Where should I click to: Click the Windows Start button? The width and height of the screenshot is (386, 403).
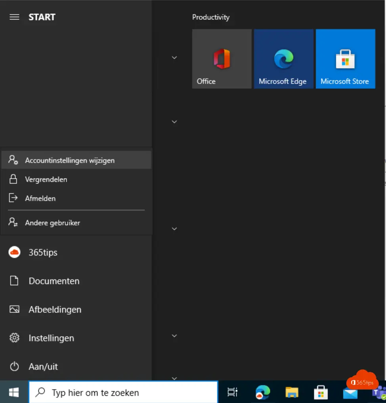(x=14, y=392)
